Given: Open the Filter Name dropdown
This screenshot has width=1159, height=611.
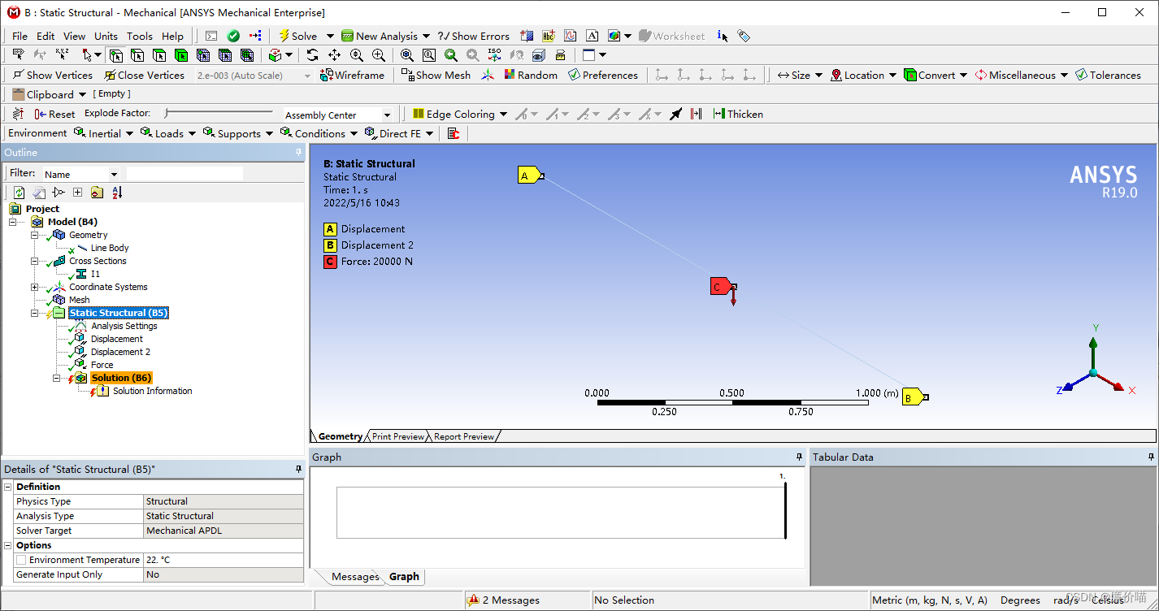Looking at the screenshot, I should click(114, 174).
